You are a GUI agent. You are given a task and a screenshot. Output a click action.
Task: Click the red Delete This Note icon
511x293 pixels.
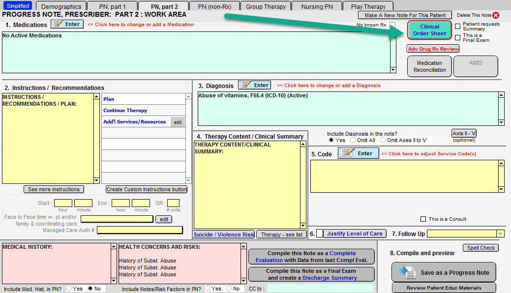tap(495, 15)
